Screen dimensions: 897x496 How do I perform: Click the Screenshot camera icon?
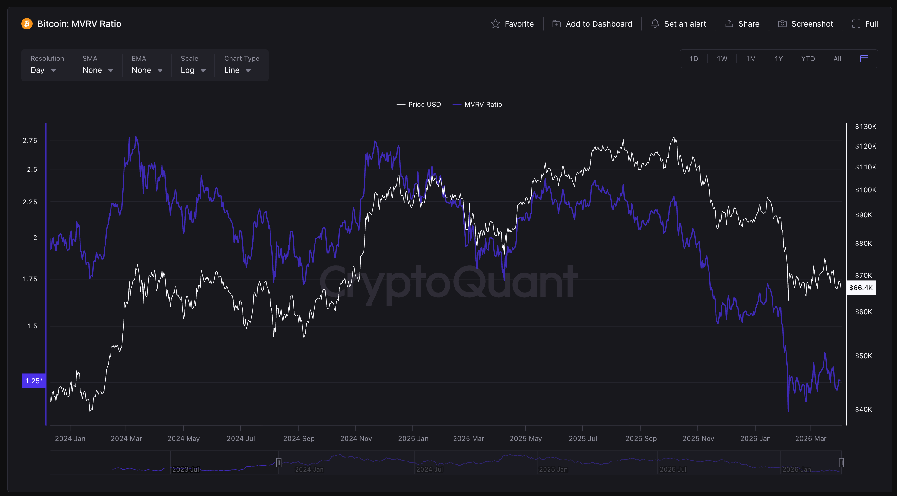[782, 24]
